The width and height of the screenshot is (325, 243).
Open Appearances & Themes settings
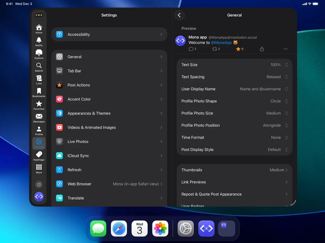click(109, 113)
